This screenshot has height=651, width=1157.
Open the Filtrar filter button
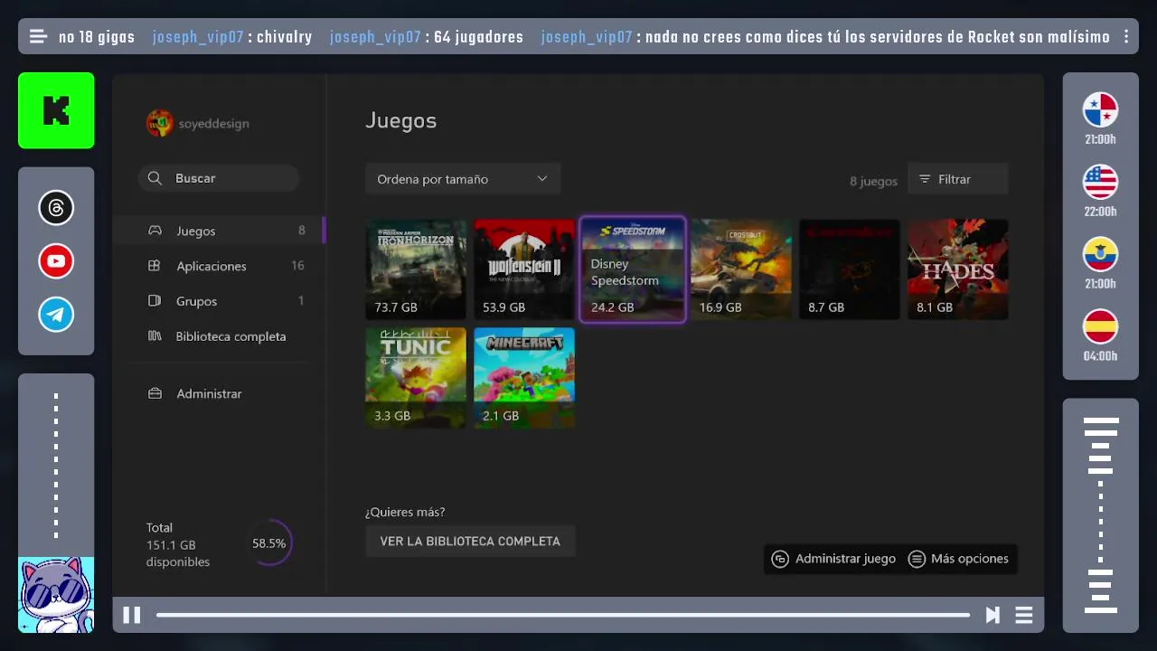[x=957, y=179]
